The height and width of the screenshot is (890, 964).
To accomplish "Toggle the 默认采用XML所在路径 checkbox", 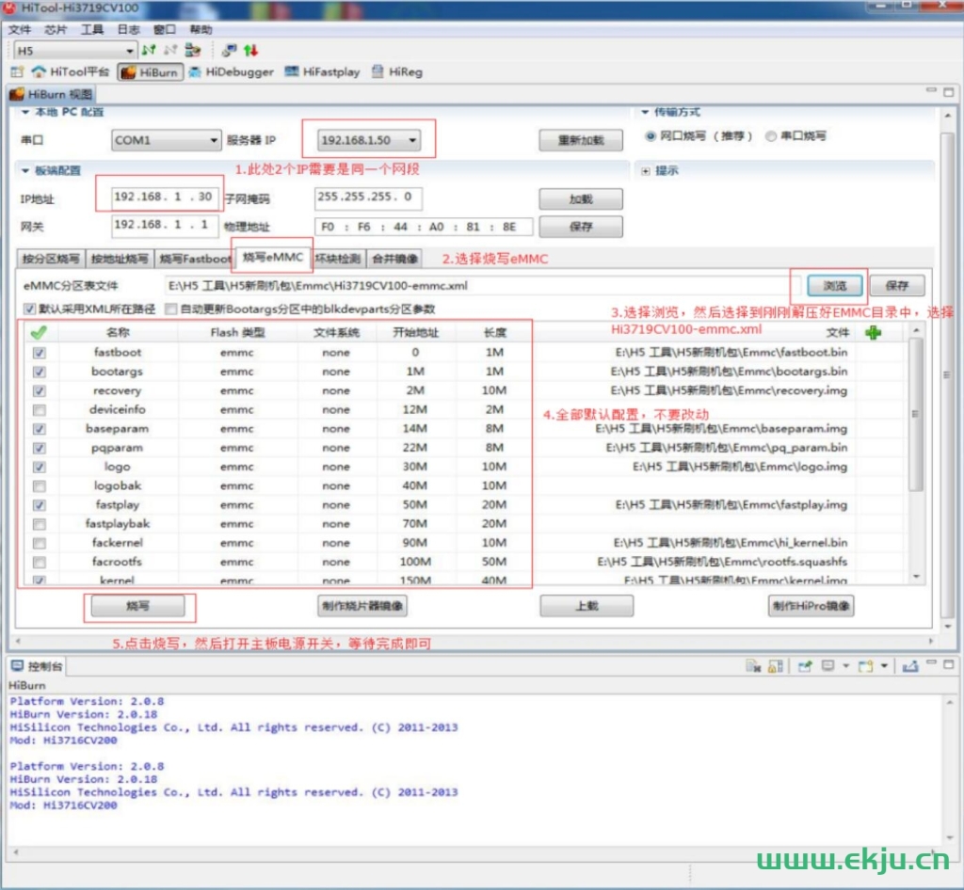I will [29, 309].
